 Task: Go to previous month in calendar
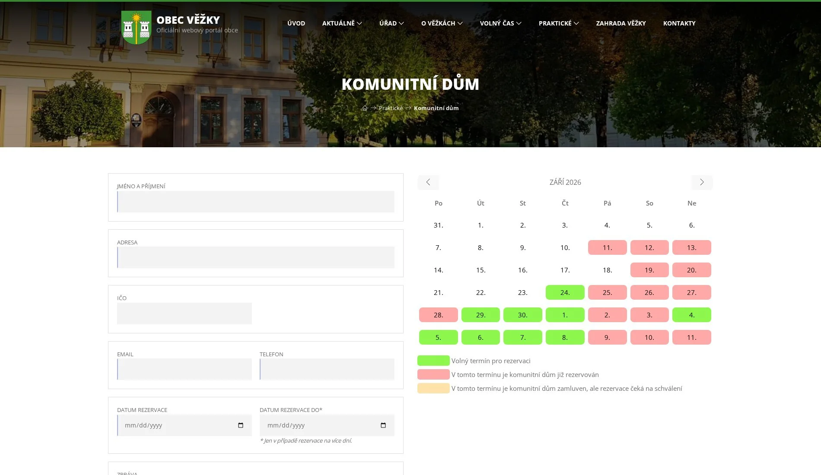coord(428,182)
